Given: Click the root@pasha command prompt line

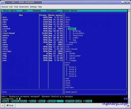Looking at the screenshot, I should pos(11,99).
